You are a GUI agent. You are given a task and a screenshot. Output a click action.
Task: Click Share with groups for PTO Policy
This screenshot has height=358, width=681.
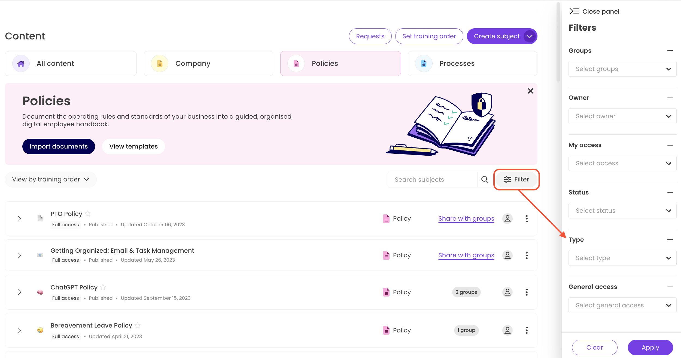click(x=466, y=219)
